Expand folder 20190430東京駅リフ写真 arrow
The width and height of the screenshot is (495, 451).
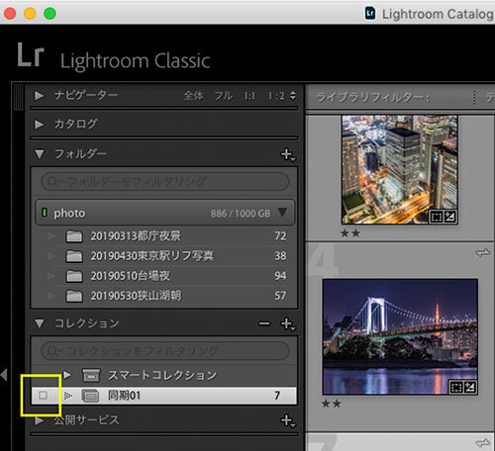click(x=51, y=256)
